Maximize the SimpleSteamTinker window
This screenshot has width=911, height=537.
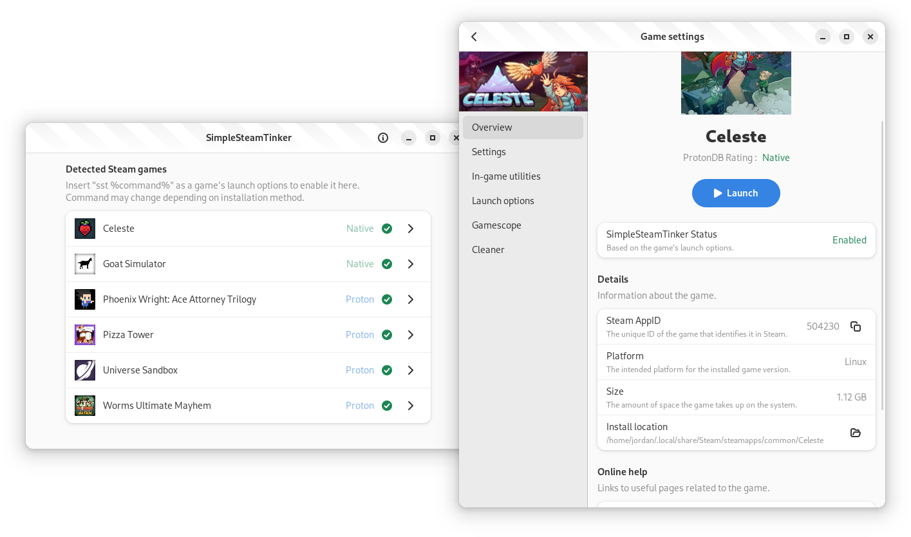[433, 138]
